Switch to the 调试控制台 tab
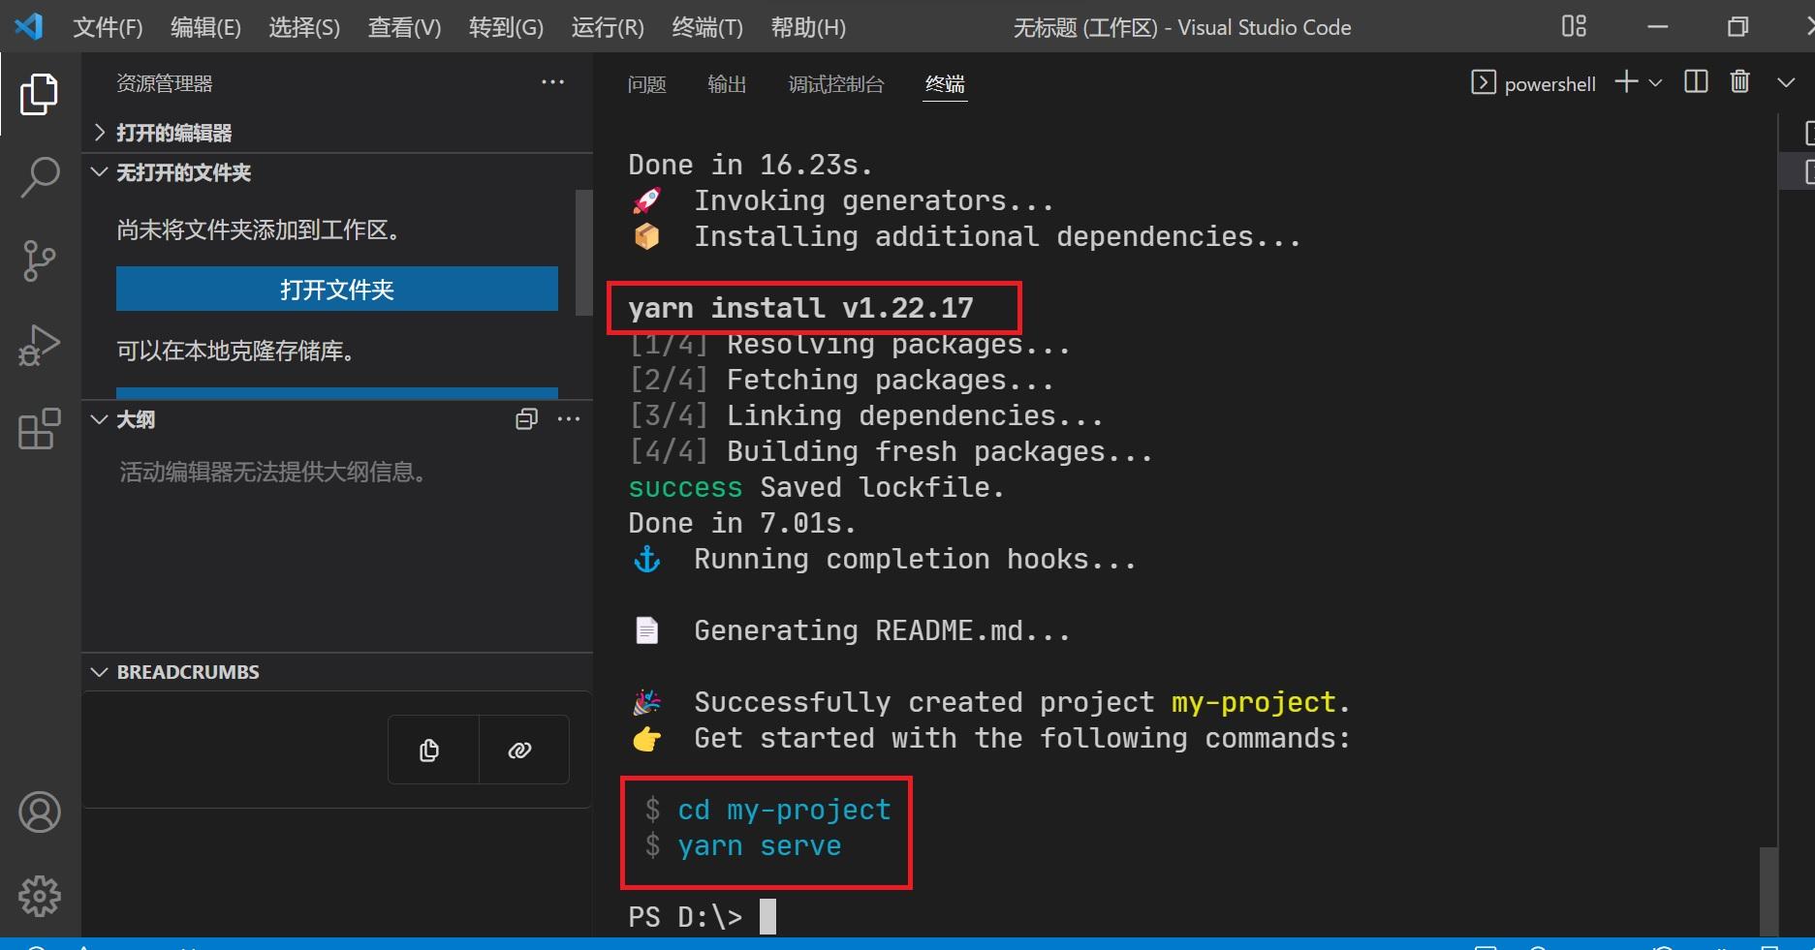Image resolution: width=1815 pixels, height=950 pixels. click(835, 84)
